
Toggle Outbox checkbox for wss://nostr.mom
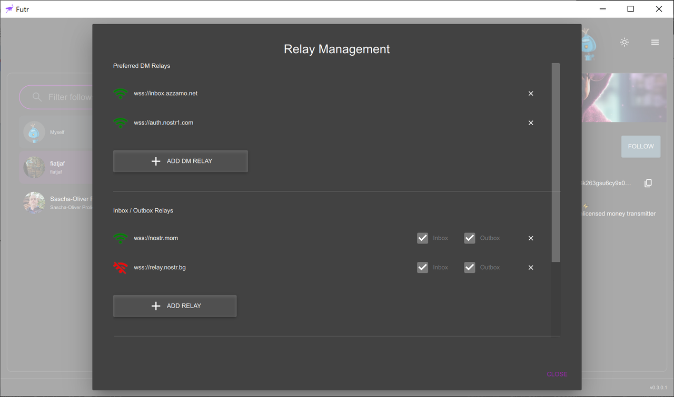point(470,238)
